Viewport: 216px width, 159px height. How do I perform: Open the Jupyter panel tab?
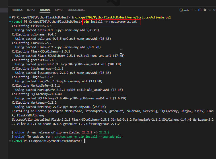pyautogui.click(x=59, y=10)
